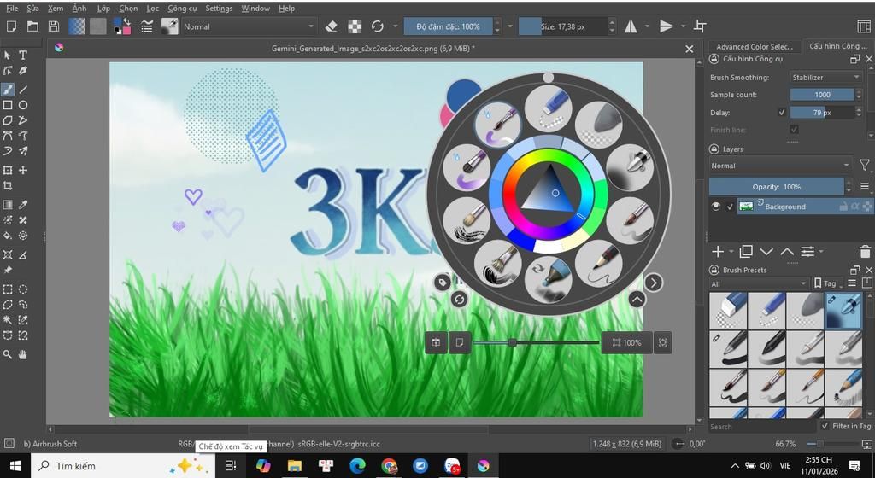Select the blue eraser preset thumbnail in Brush Presets

click(x=728, y=310)
